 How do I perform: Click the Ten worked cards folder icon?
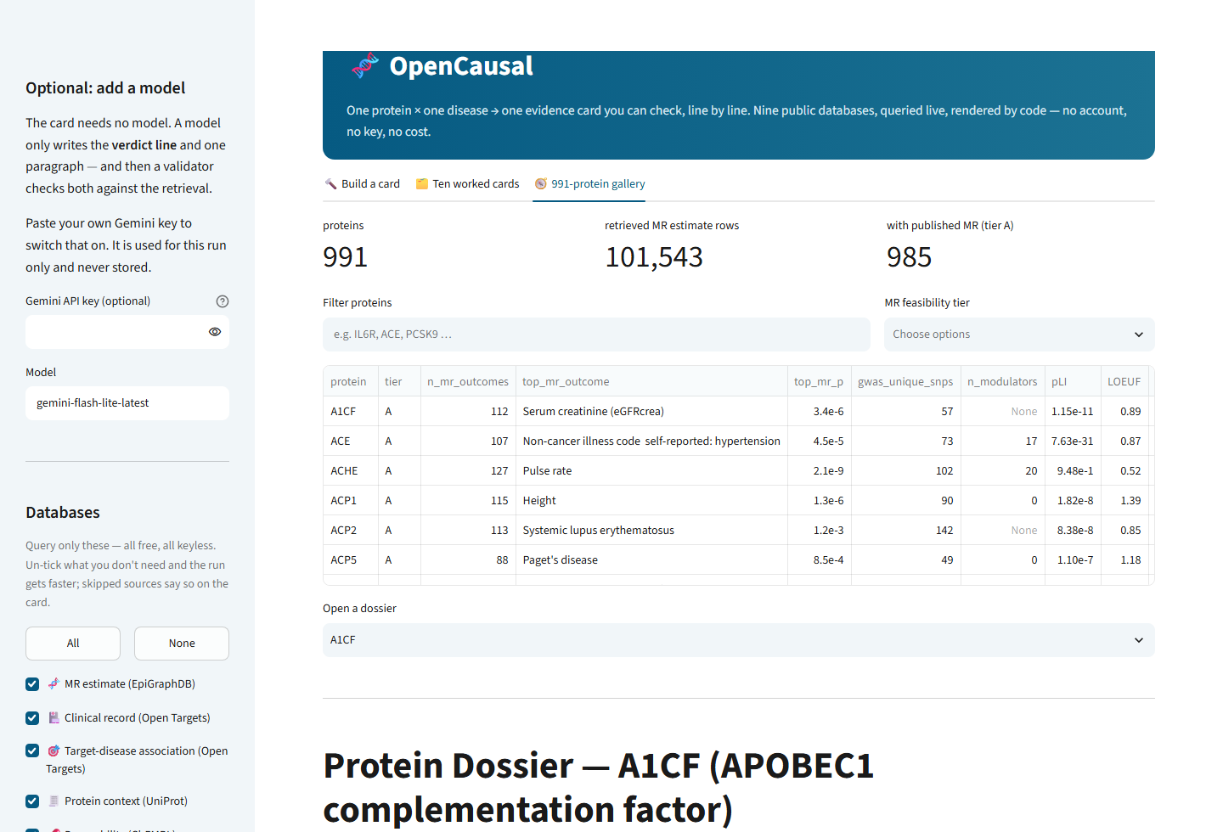[x=421, y=183]
